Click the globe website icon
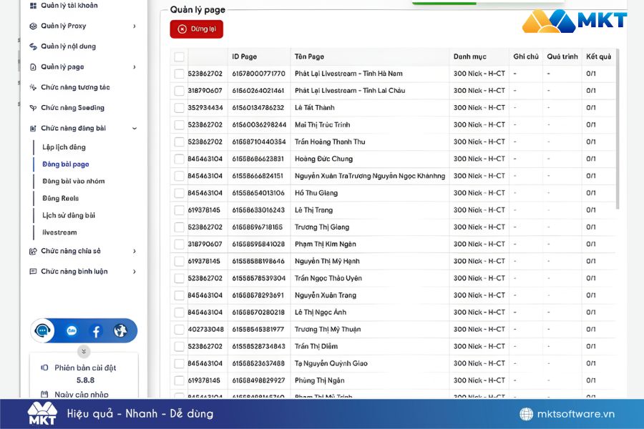 pyautogui.click(x=120, y=331)
